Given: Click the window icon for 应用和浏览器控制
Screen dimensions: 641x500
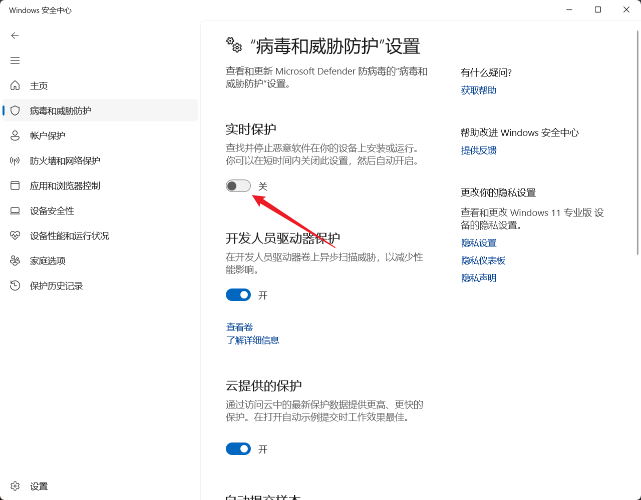Looking at the screenshot, I should [x=15, y=185].
